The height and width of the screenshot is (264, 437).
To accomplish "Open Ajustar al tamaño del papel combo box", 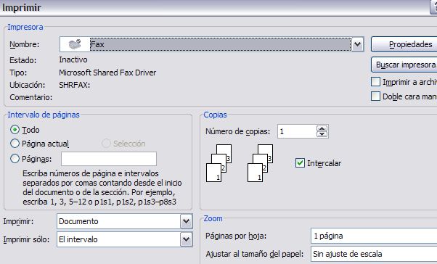I will 374,254.
